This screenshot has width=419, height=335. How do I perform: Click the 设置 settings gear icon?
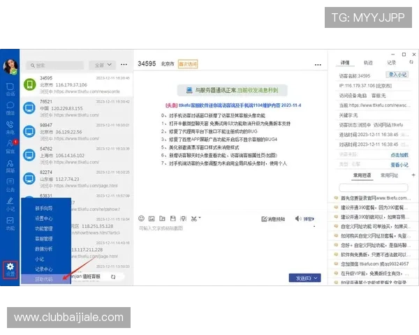point(10,270)
